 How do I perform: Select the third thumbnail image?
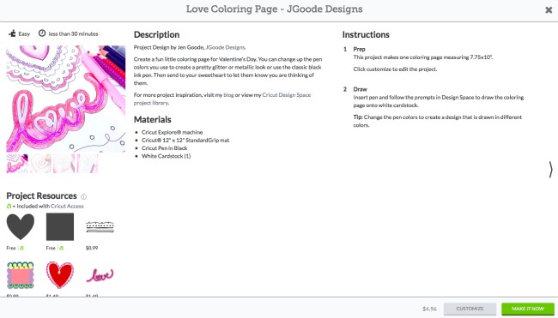[64, 164]
